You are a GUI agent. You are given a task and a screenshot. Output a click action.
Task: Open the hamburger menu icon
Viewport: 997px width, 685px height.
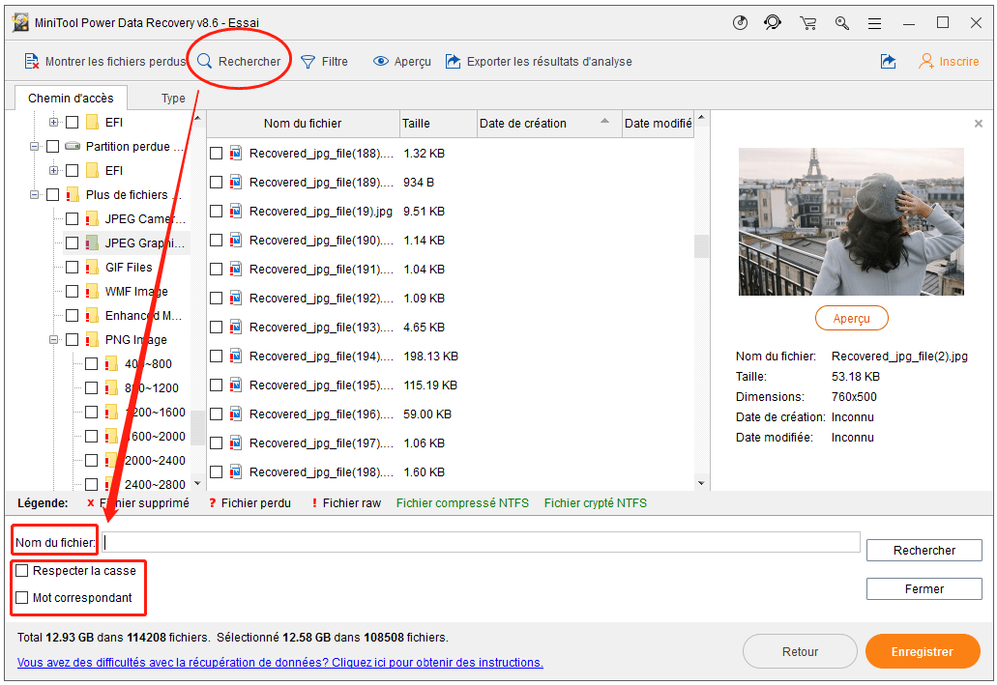875,23
